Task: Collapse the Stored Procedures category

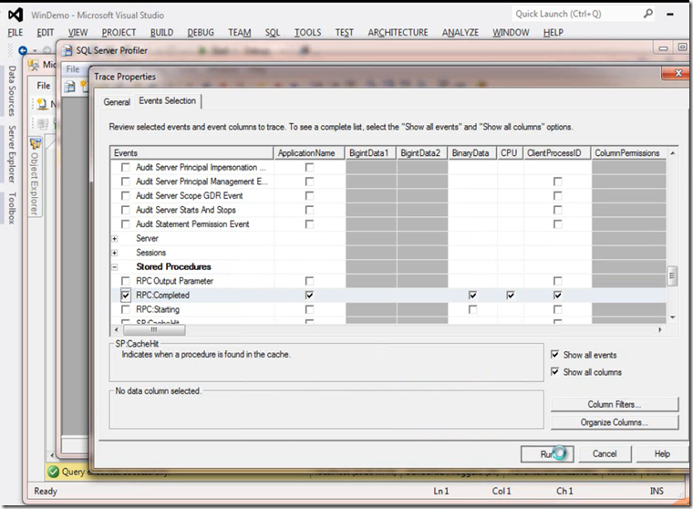Action: pyautogui.click(x=115, y=266)
